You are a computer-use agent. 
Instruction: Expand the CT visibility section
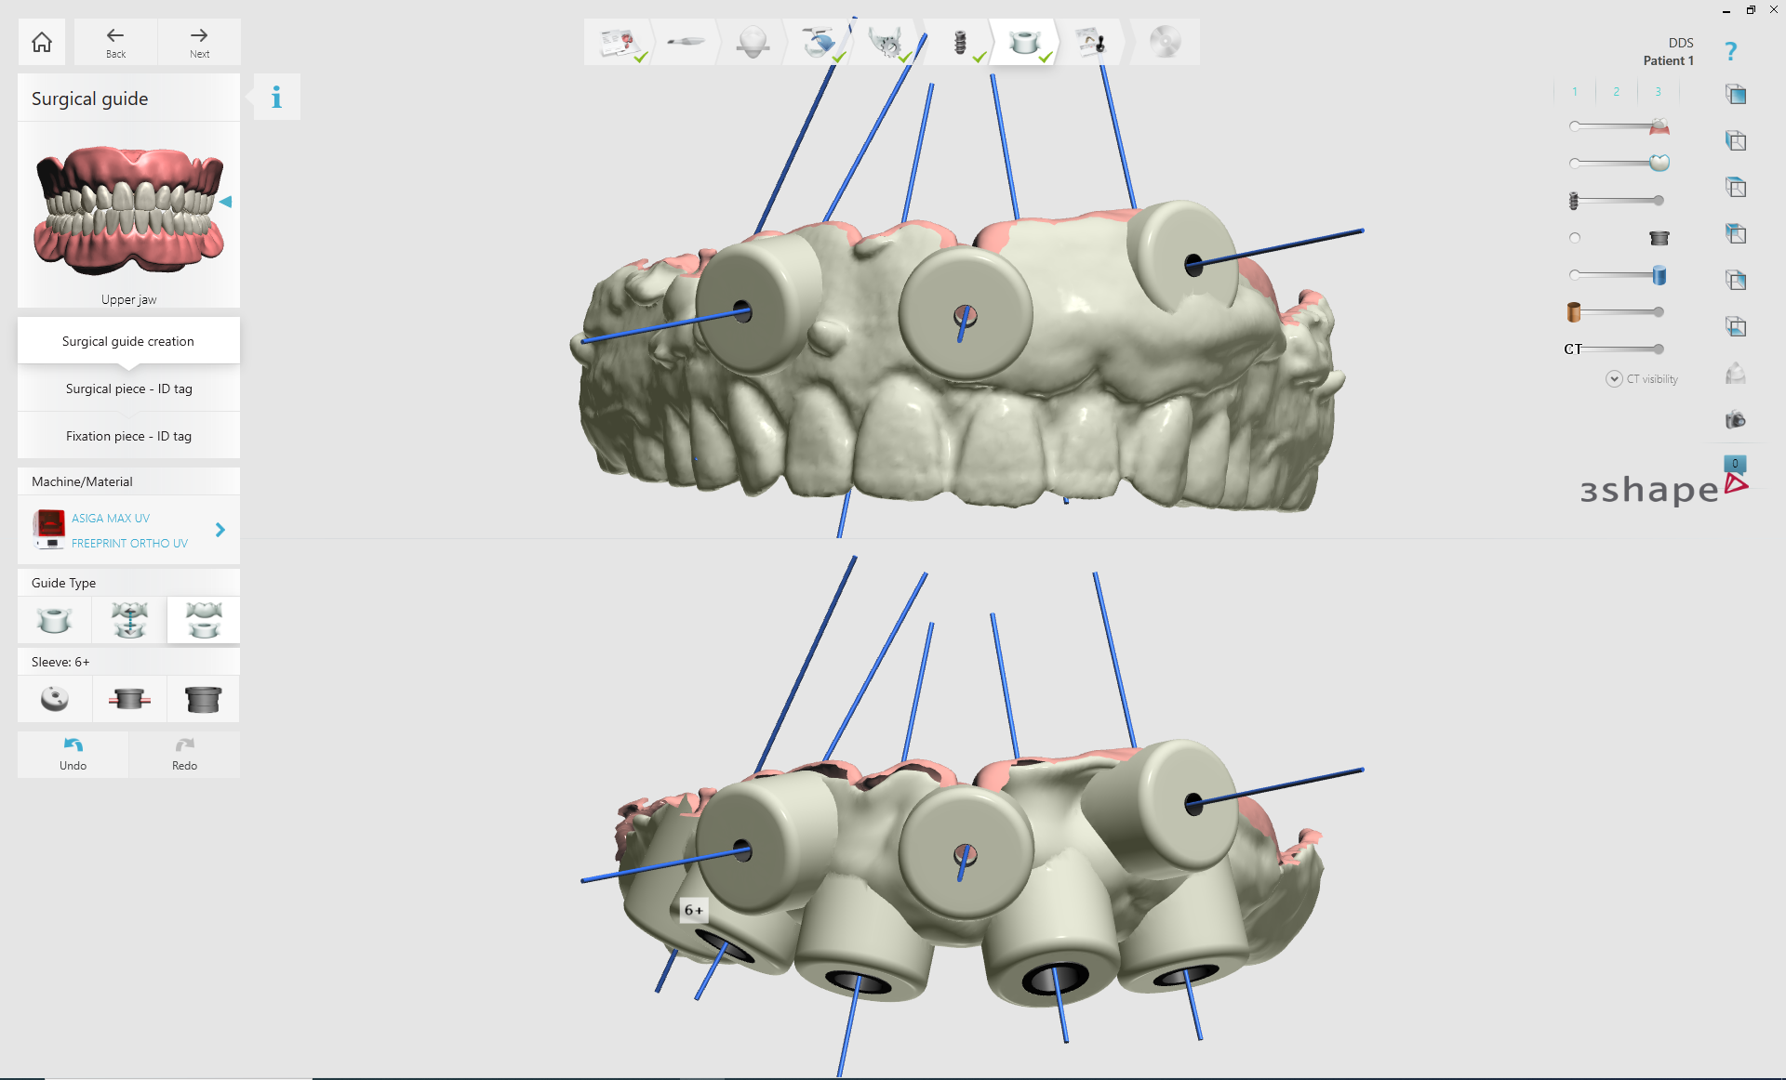1613,378
